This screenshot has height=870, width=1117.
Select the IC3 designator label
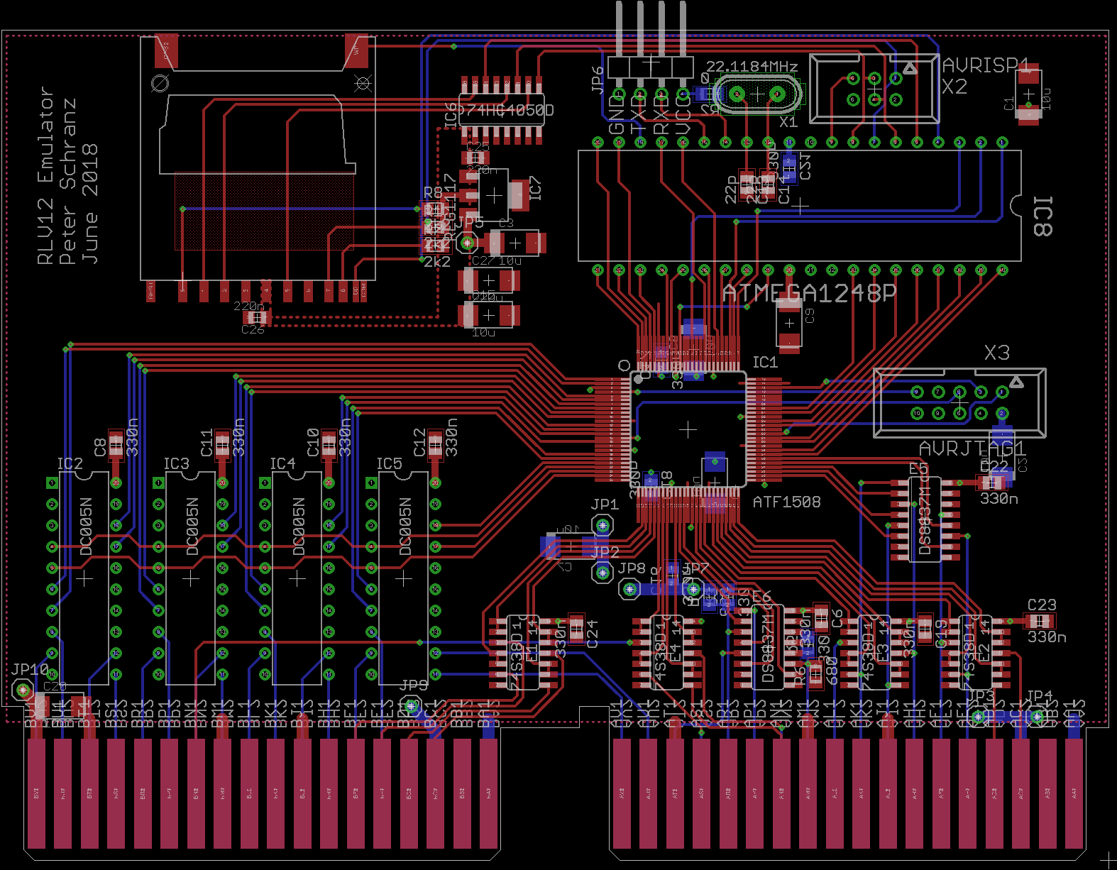point(176,463)
